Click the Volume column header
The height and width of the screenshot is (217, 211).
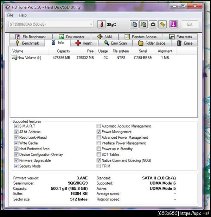[x=30, y=51]
